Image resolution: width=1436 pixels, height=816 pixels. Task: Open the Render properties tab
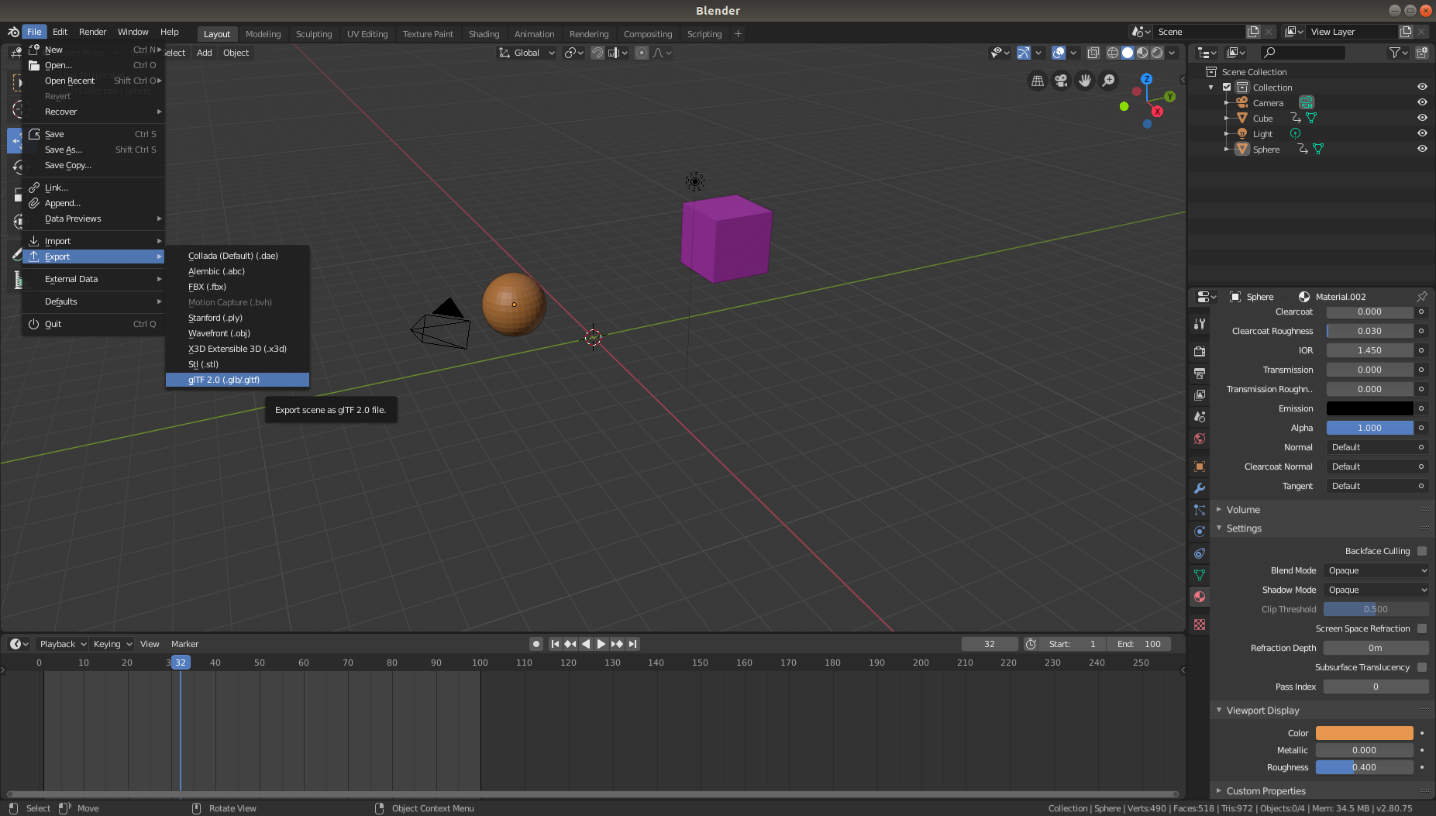pyautogui.click(x=1200, y=351)
